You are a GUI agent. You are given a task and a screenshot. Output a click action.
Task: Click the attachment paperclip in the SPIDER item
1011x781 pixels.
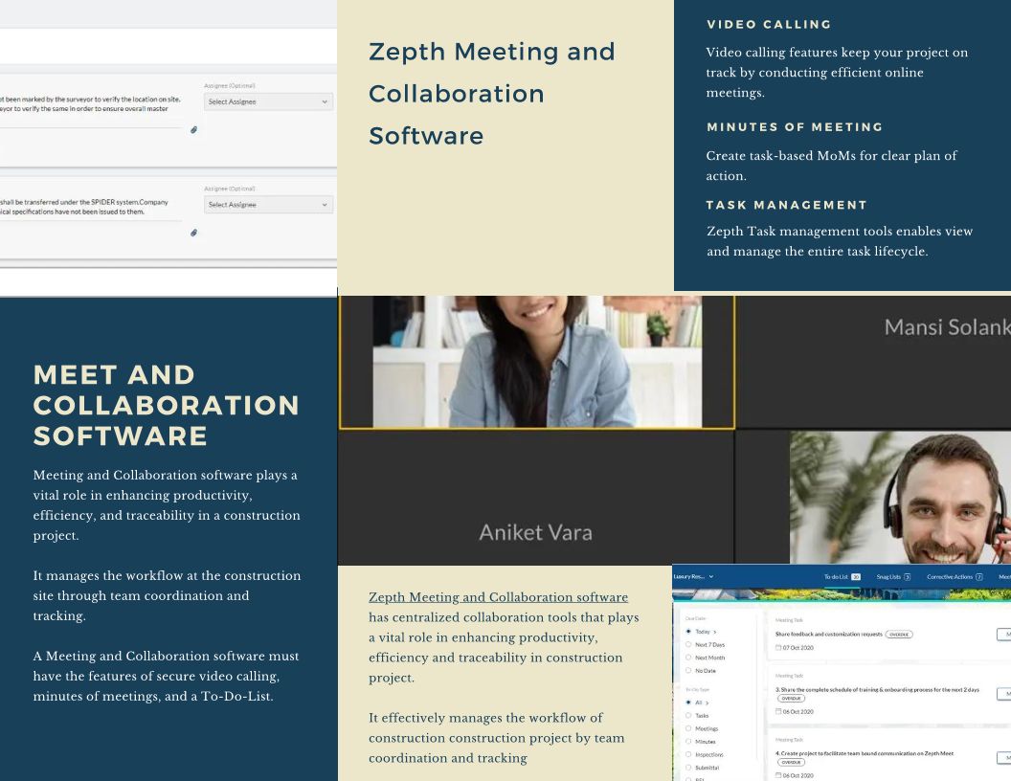click(193, 233)
